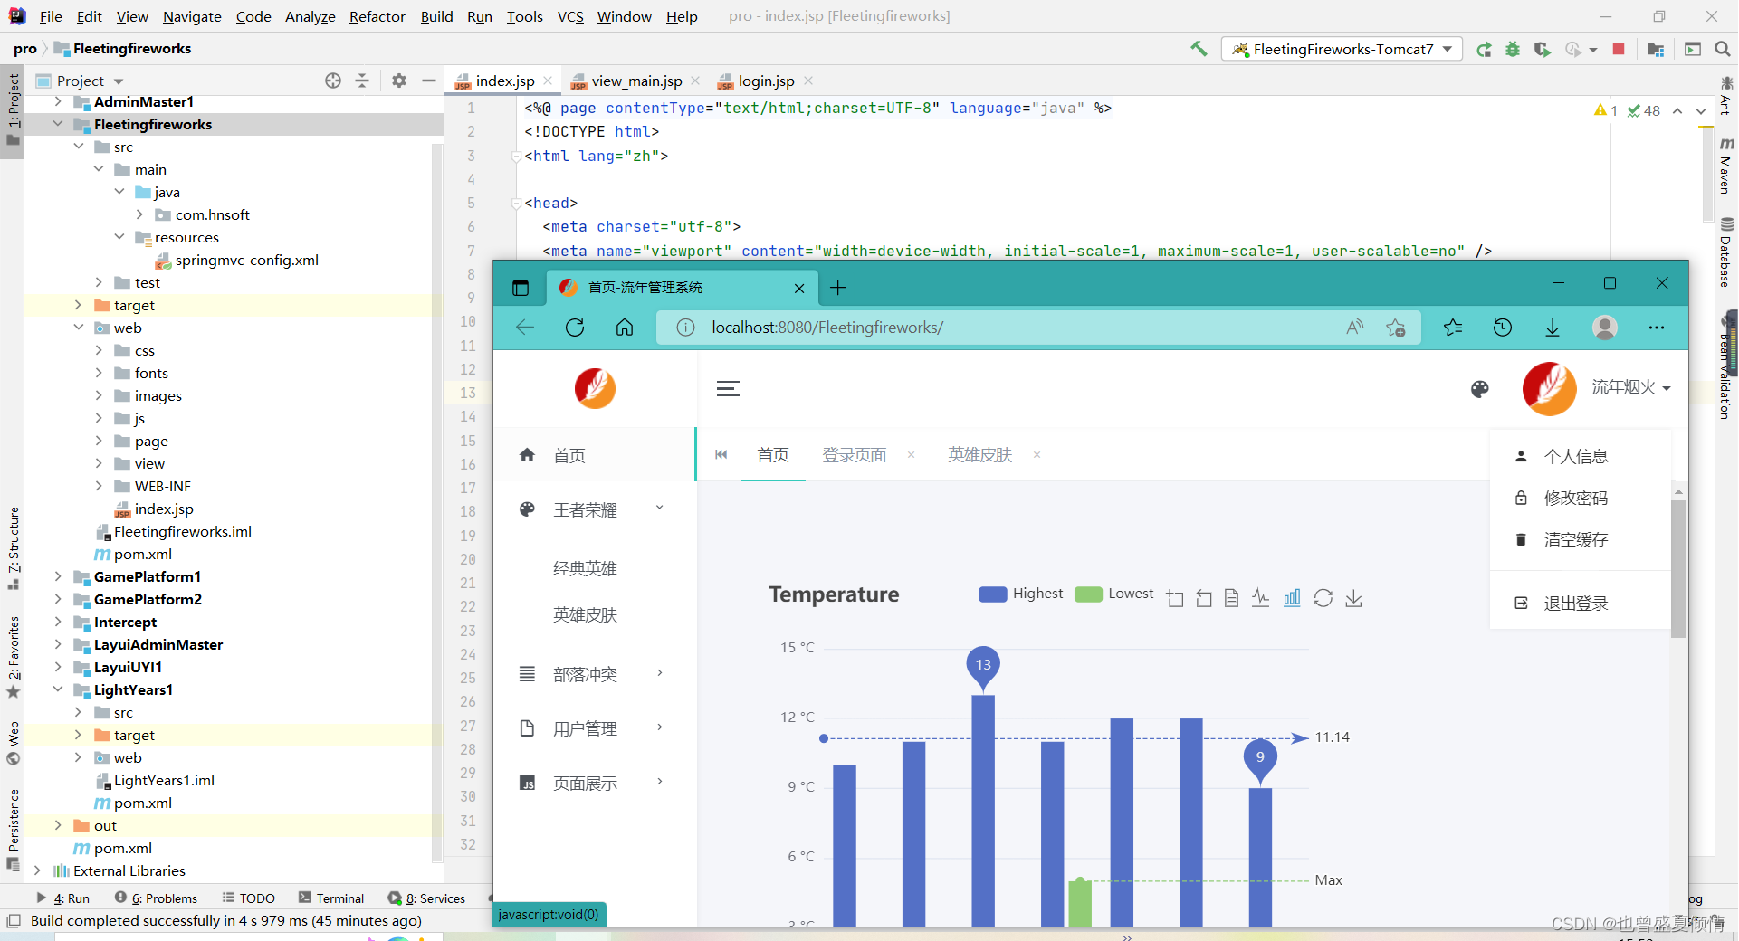Viewport: 1739px width, 941px height.
Task: Open browser favorites list
Action: point(1453,328)
